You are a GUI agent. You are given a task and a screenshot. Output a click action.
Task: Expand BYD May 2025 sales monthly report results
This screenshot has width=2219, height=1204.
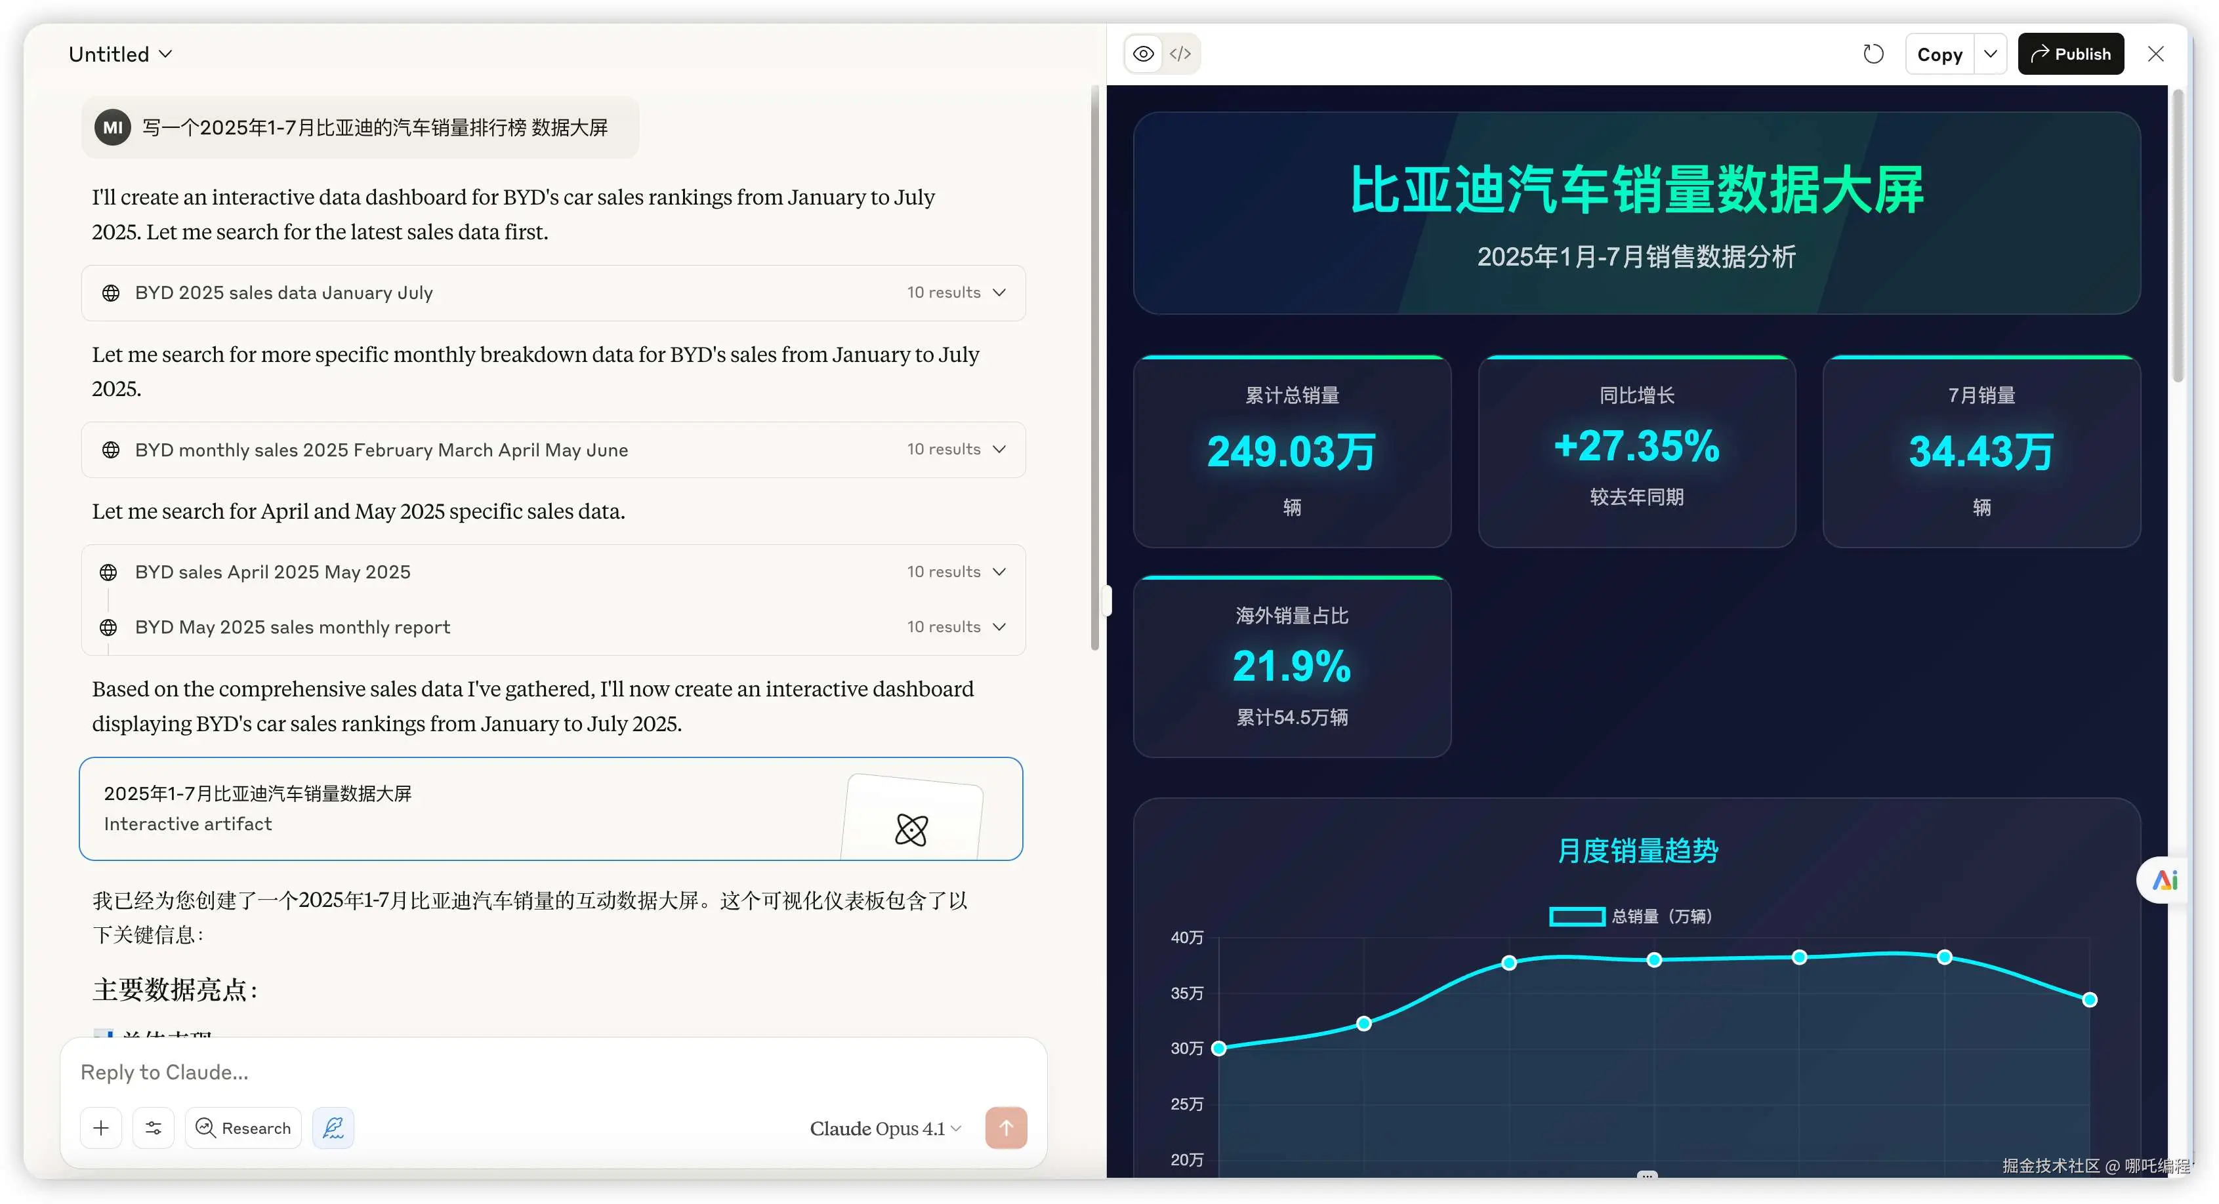553,627
